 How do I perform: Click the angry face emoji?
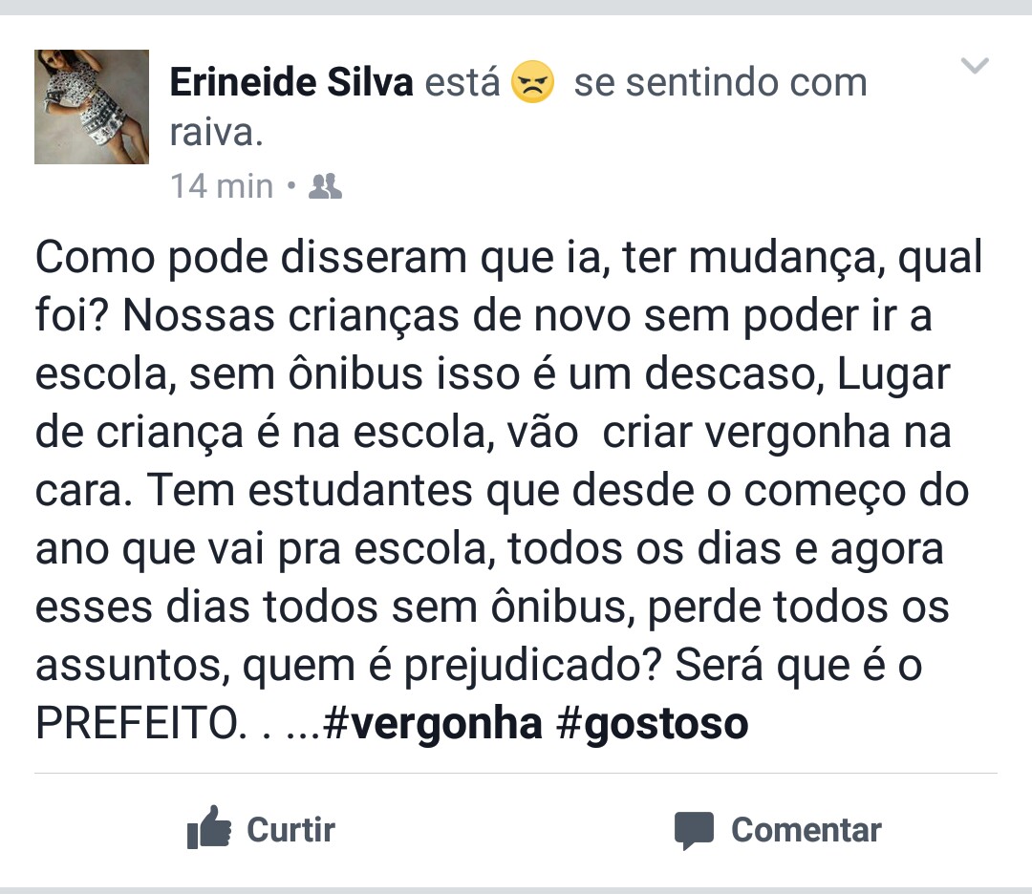point(533,83)
